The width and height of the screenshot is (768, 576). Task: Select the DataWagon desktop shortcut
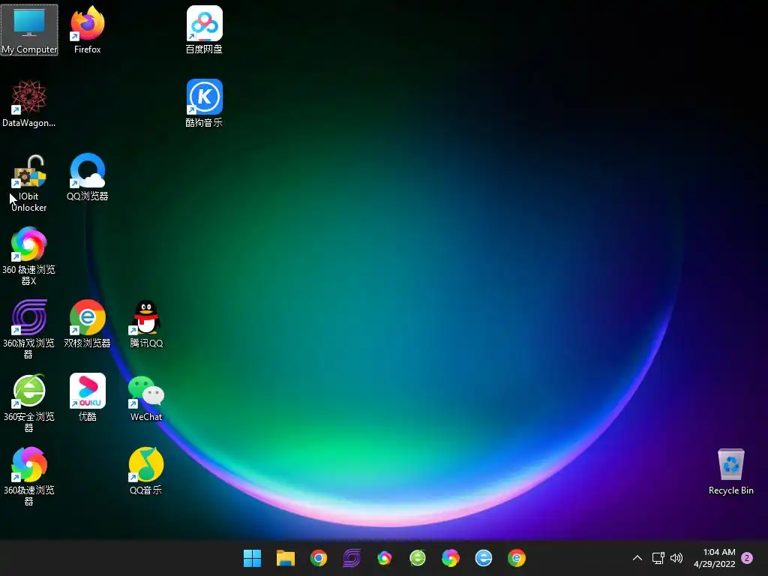(29, 103)
